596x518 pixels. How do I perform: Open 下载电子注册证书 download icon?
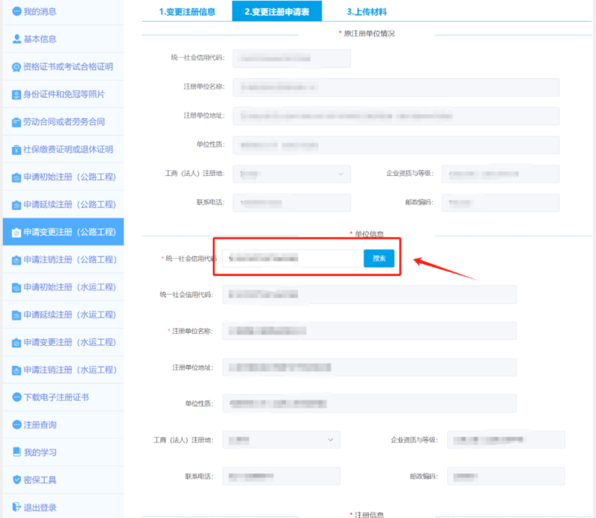click(15, 397)
